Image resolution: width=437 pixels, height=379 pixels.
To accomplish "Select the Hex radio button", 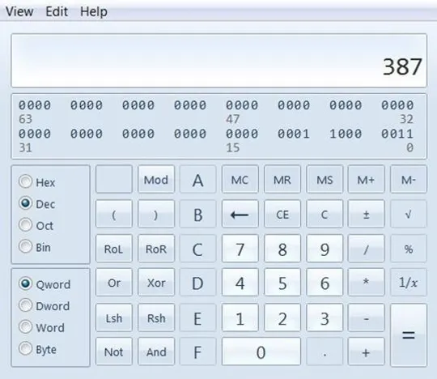I will click(36, 182).
